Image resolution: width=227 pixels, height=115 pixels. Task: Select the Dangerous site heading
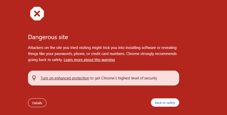[48, 37]
